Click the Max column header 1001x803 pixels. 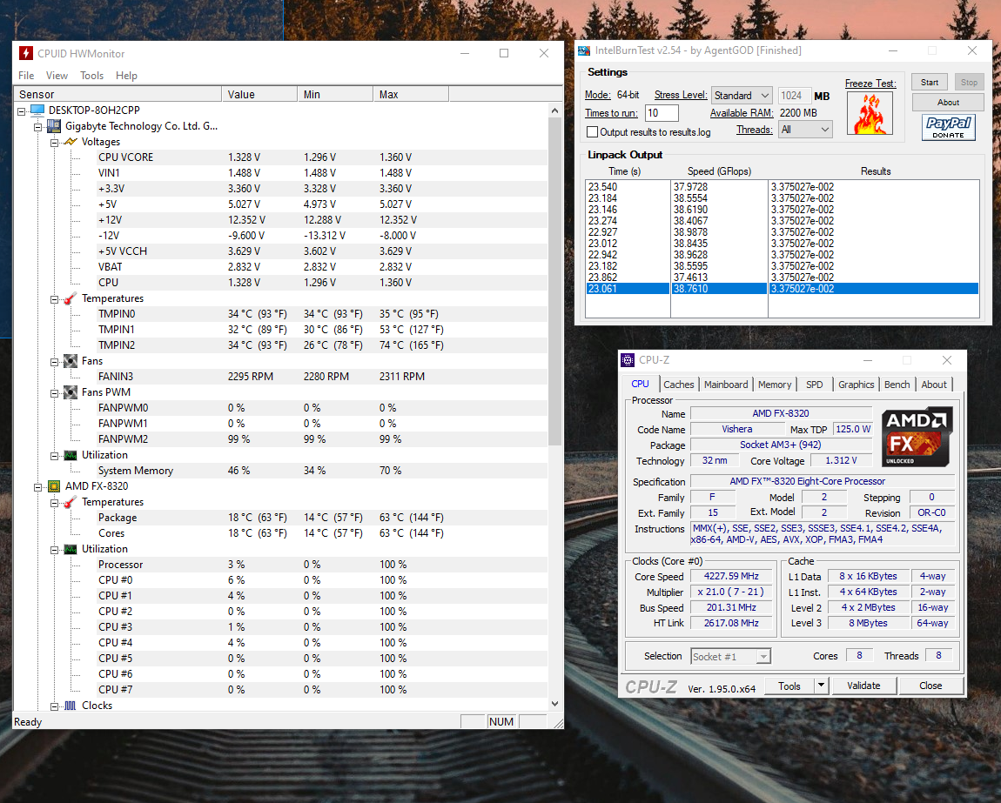pyautogui.click(x=411, y=95)
